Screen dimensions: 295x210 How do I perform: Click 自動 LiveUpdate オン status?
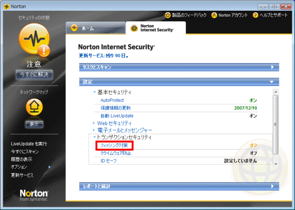point(253,116)
